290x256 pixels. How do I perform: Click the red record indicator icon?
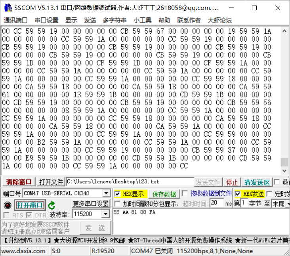[x=8, y=205]
